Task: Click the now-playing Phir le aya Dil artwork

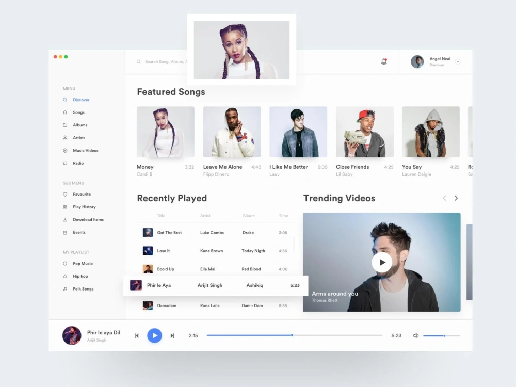Action: pos(72,336)
